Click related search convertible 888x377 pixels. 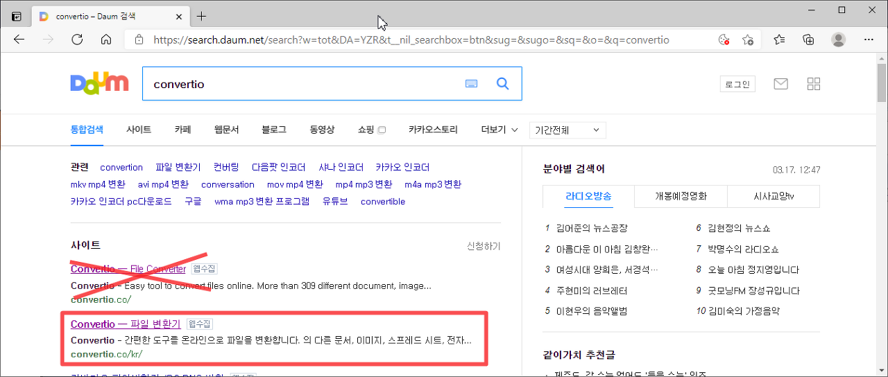click(383, 202)
